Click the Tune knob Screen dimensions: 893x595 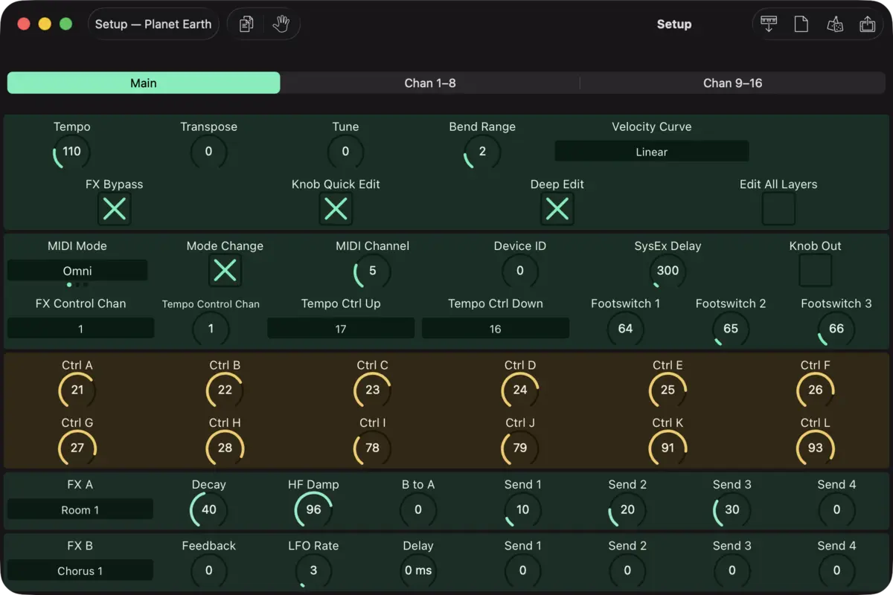345,152
